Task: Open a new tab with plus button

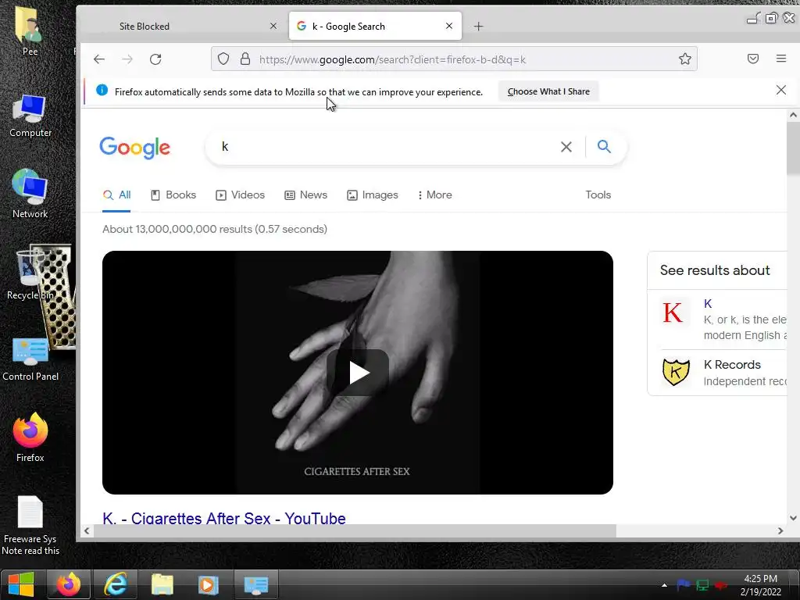Action: click(478, 26)
